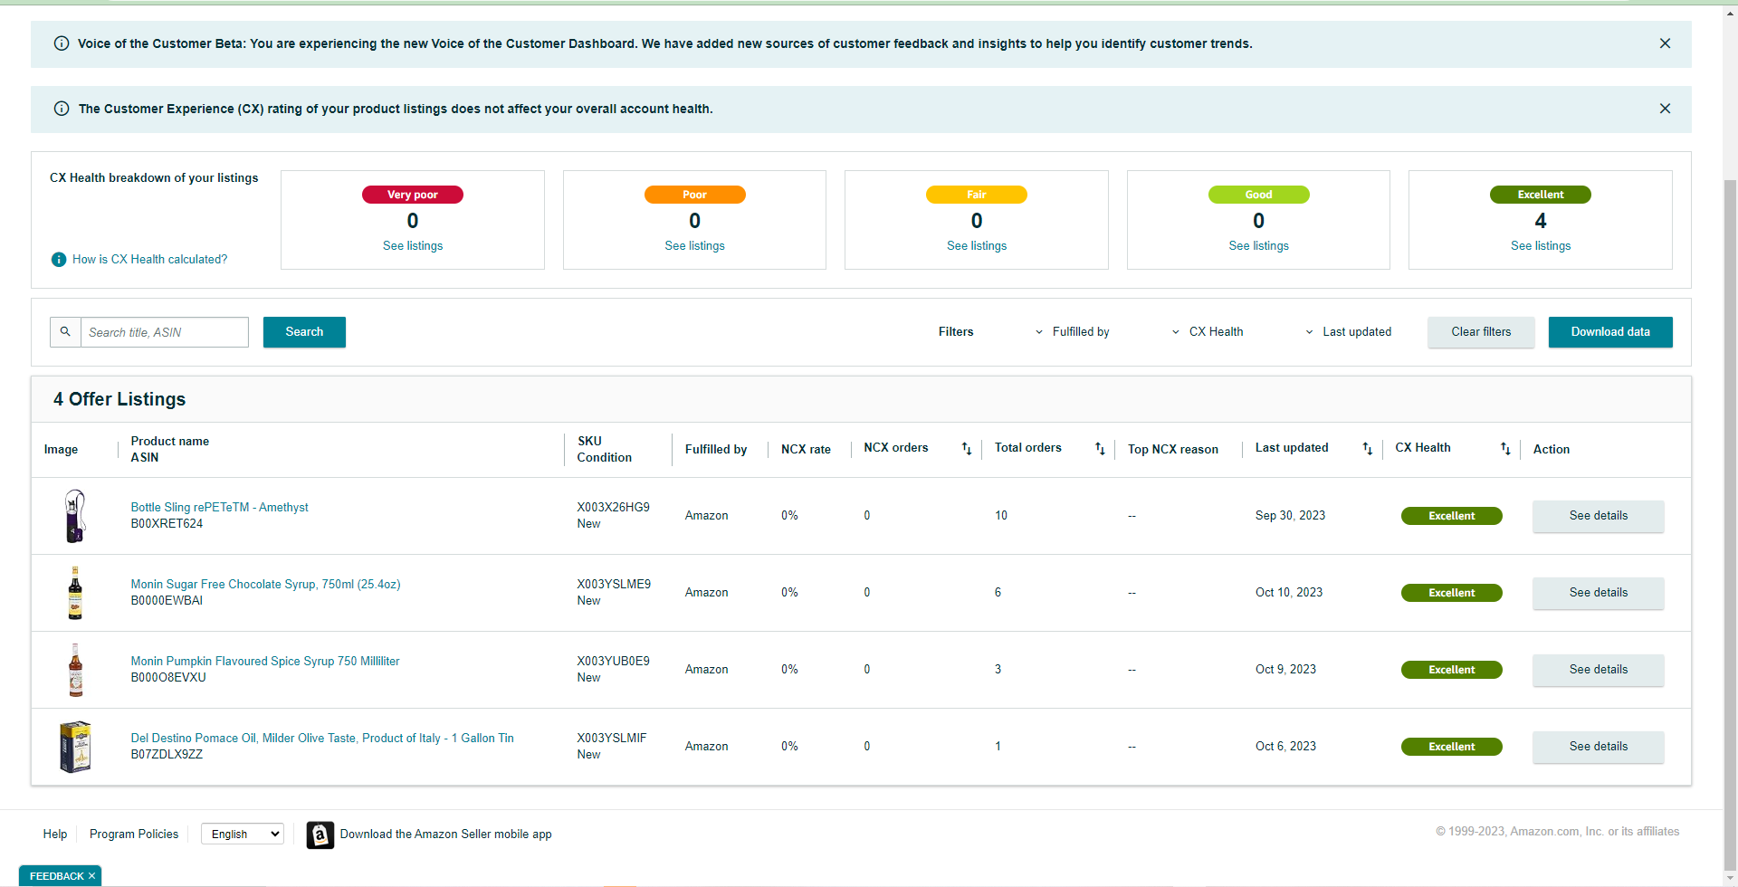This screenshot has height=887, width=1738.
Task: See listings under Good
Action: pos(1258,246)
